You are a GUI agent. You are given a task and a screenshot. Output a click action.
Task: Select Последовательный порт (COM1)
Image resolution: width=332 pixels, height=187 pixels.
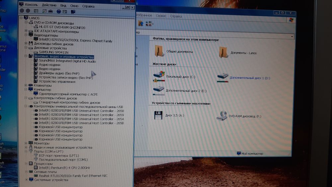pyautogui.click(x=63, y=160)
